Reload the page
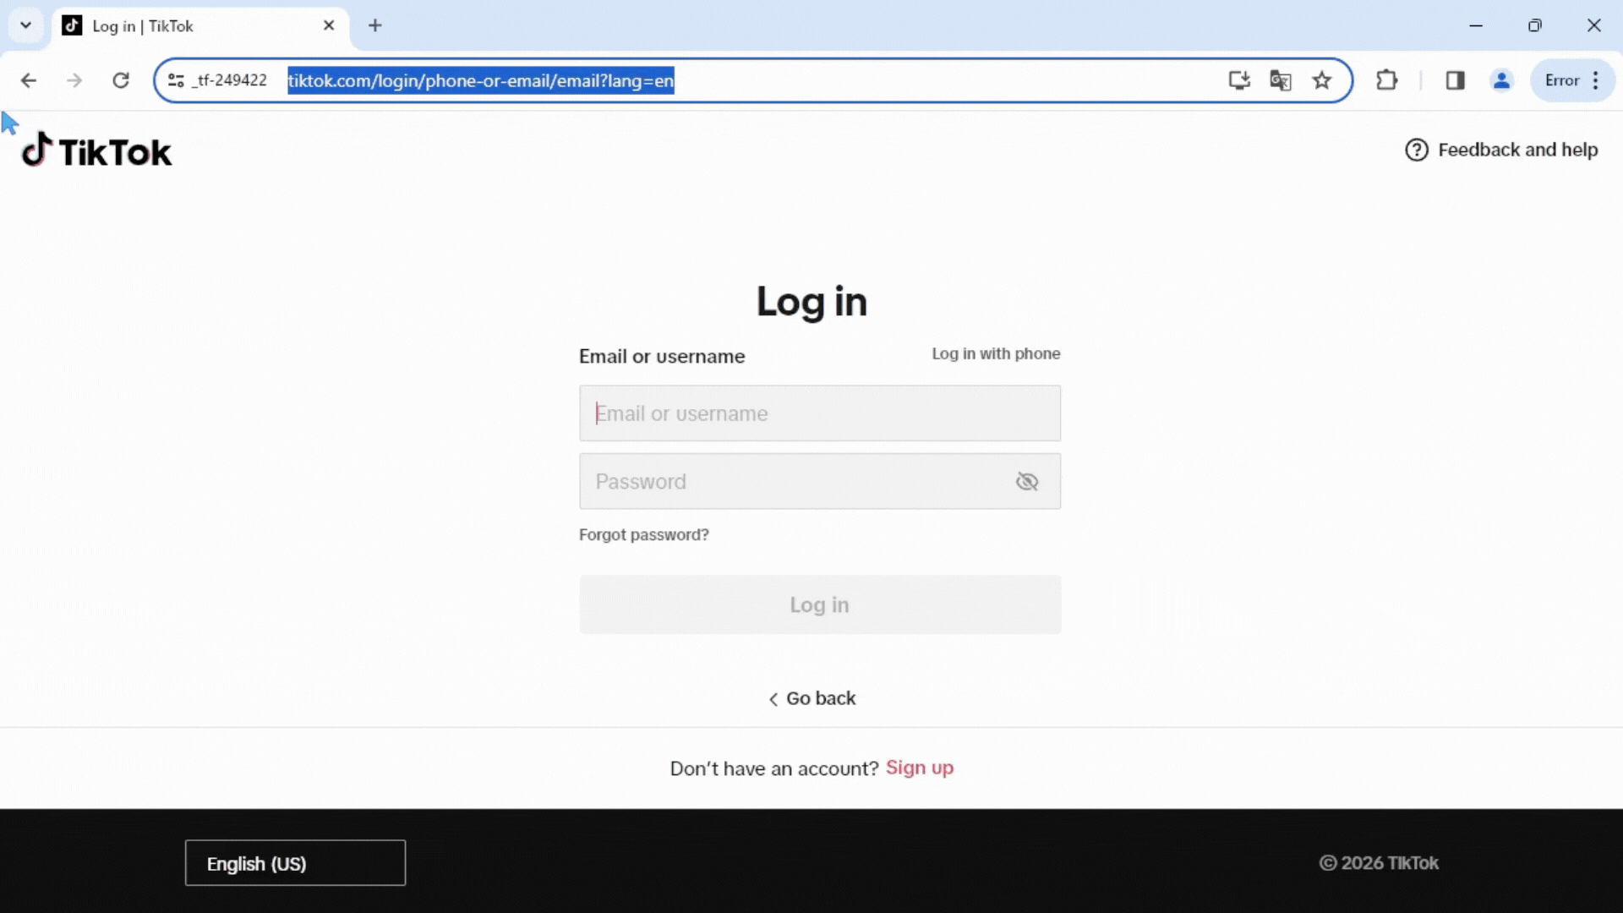The width and height of the screenshot is (1623, 913). [x=121, y=80]
